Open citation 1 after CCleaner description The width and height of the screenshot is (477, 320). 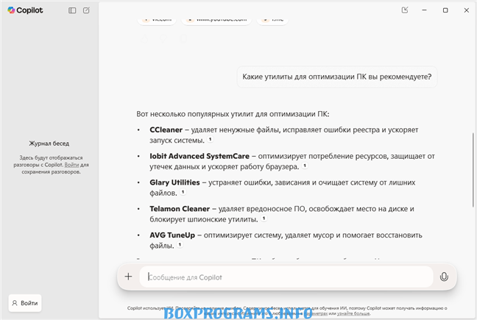pos(211,139)
